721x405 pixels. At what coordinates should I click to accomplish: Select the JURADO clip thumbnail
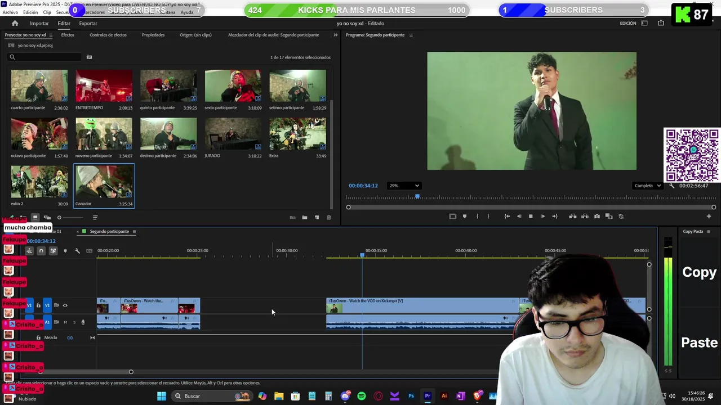233,134
